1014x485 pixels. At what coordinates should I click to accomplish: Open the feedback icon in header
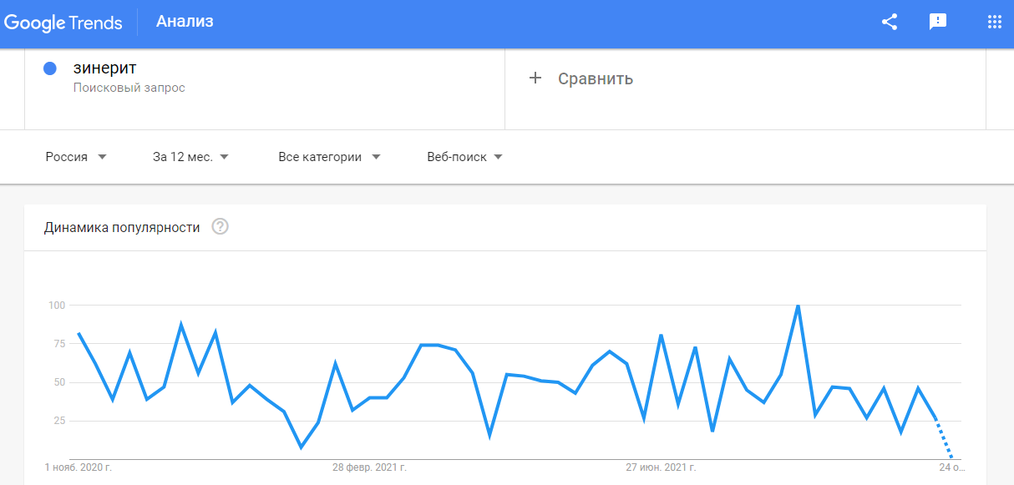[938, 23]
